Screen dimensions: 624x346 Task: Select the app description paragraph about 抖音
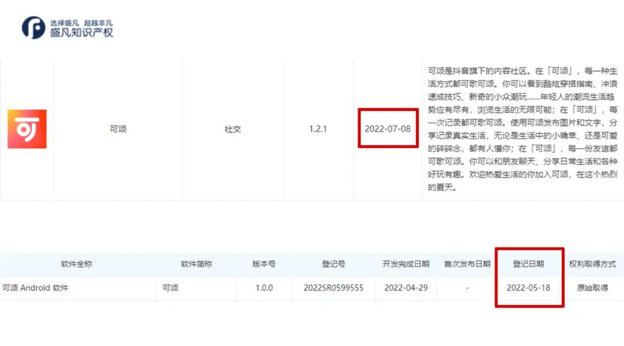pos(520,130)
